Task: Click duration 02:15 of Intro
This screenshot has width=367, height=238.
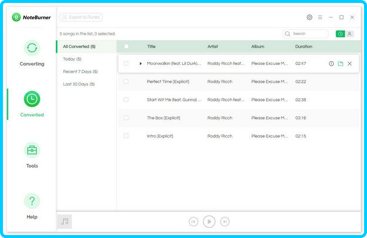Action: [x=301, y=136]
